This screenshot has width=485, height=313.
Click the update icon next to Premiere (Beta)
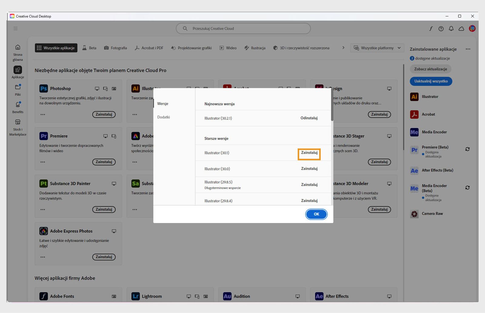coord(467,149)
